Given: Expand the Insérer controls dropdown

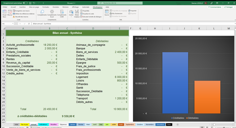Looking at the screenshot, I should 71,16.
